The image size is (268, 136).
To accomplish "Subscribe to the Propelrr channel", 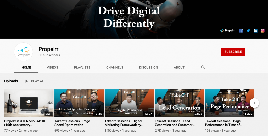I will pos(233,52).
